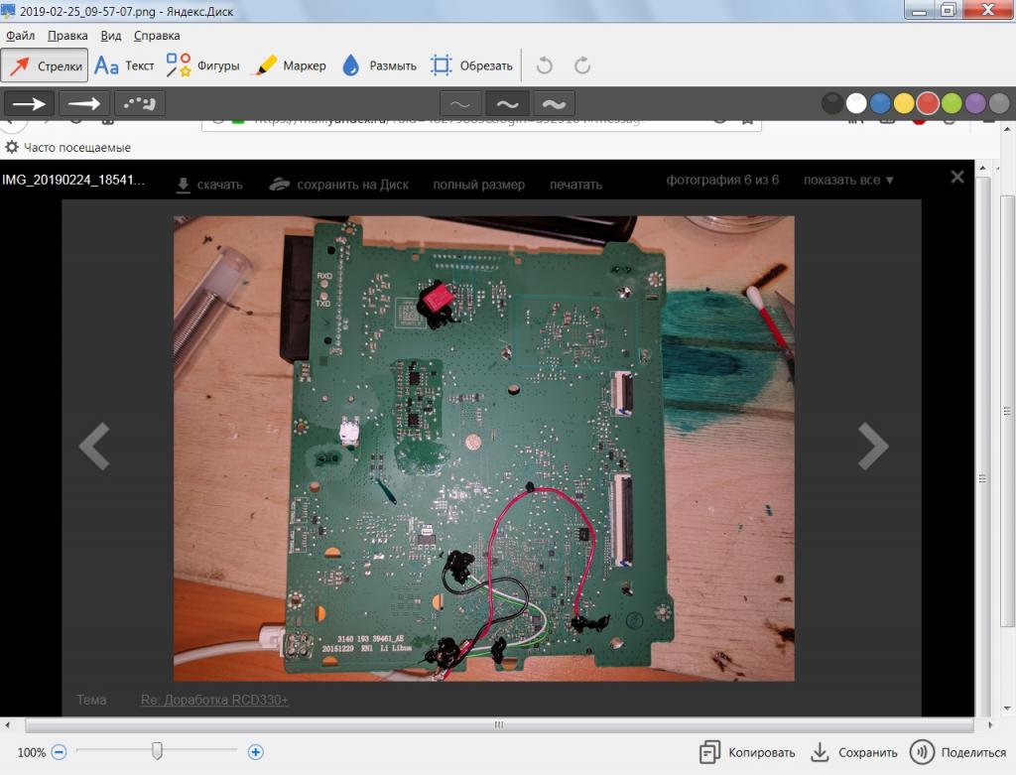Viewport: 1016px width, 775px height.
Task: Go to next photo with right chevron
Action: click(873, 446)
